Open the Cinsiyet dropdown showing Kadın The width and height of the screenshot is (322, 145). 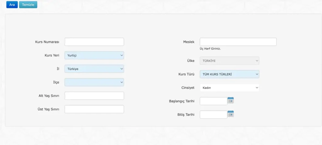click(x=230, y=88)
